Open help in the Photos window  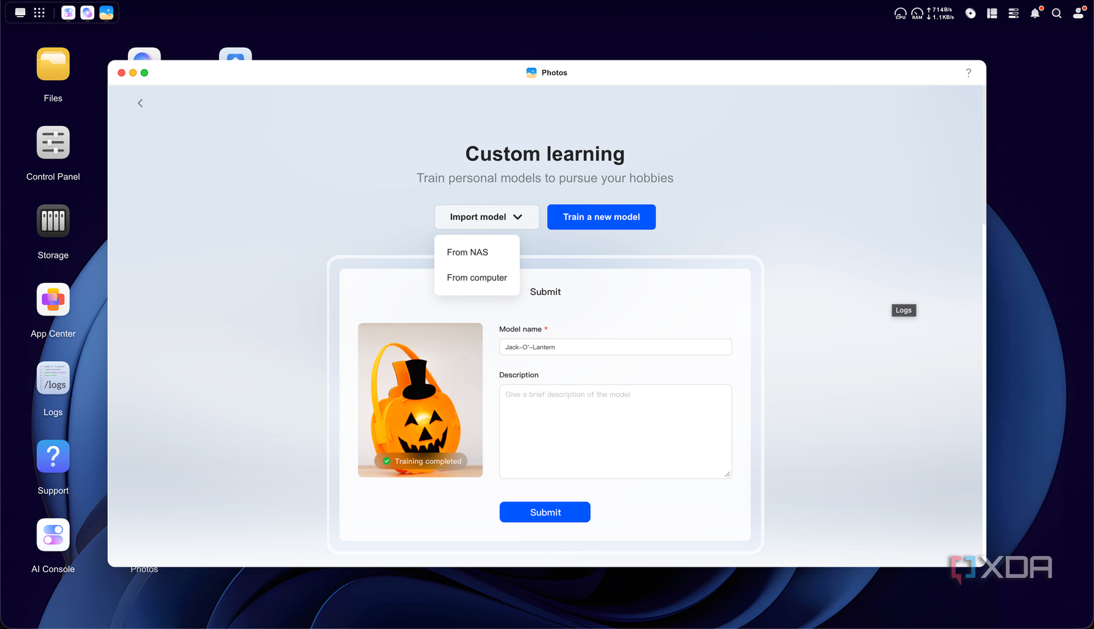coord(968,73)
